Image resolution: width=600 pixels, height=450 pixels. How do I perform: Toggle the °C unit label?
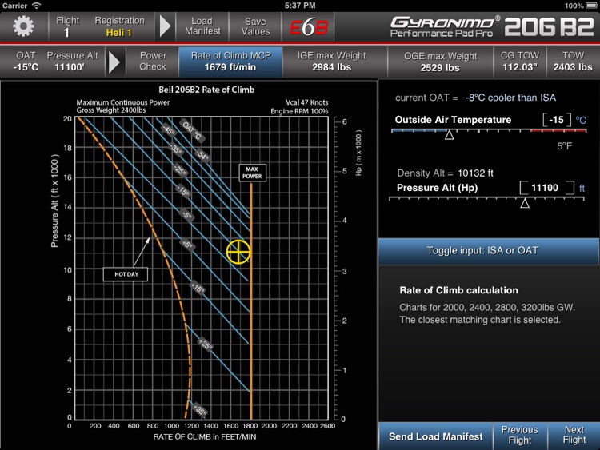point(581,121)
